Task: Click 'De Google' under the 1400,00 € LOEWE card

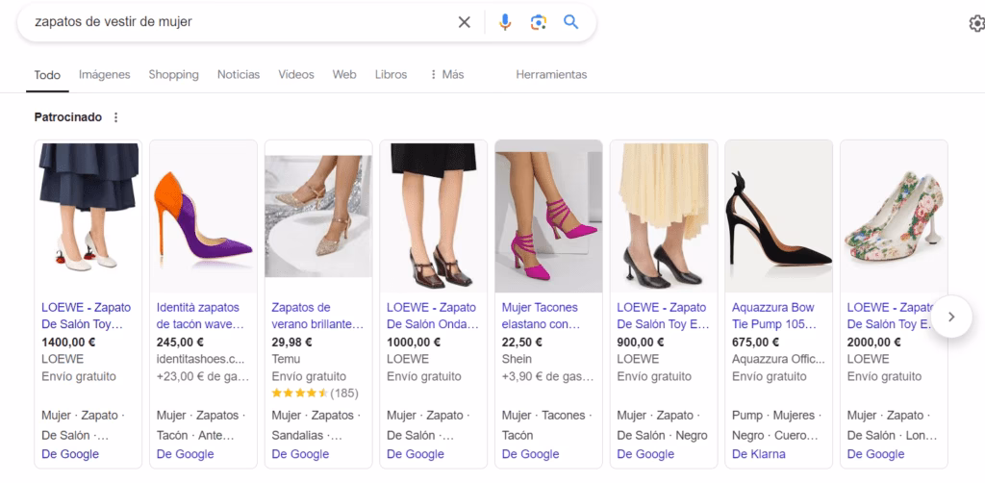Action: click(69, 454)
